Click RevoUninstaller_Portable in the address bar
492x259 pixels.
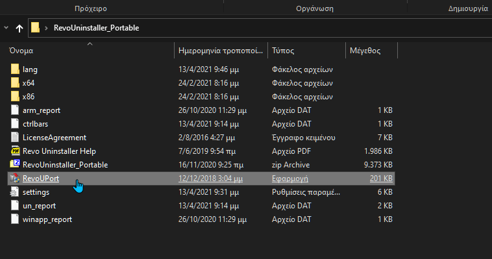tap(96, 28)
